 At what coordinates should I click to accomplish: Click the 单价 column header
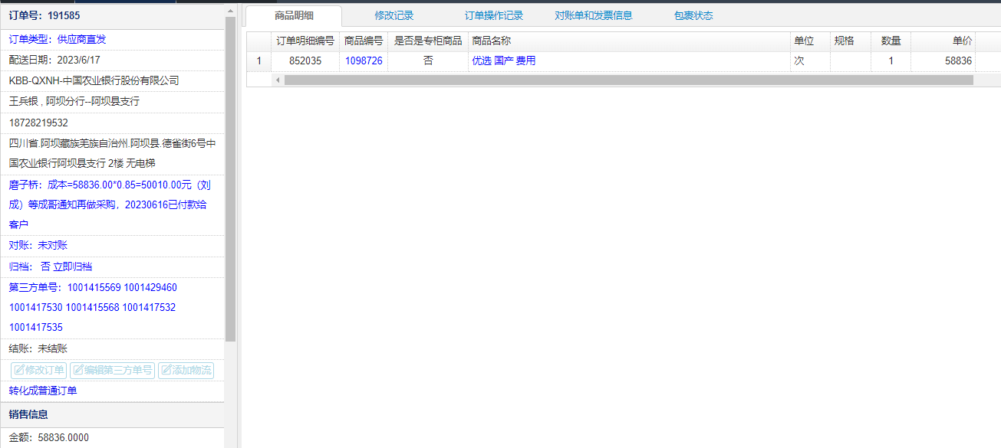(x=943, y=41)
